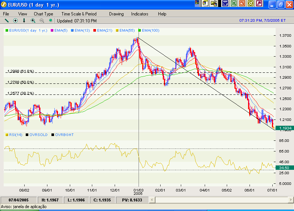Screen dimensions: 294x211
Task: Expand the File menu
Action: pos(6,14)
